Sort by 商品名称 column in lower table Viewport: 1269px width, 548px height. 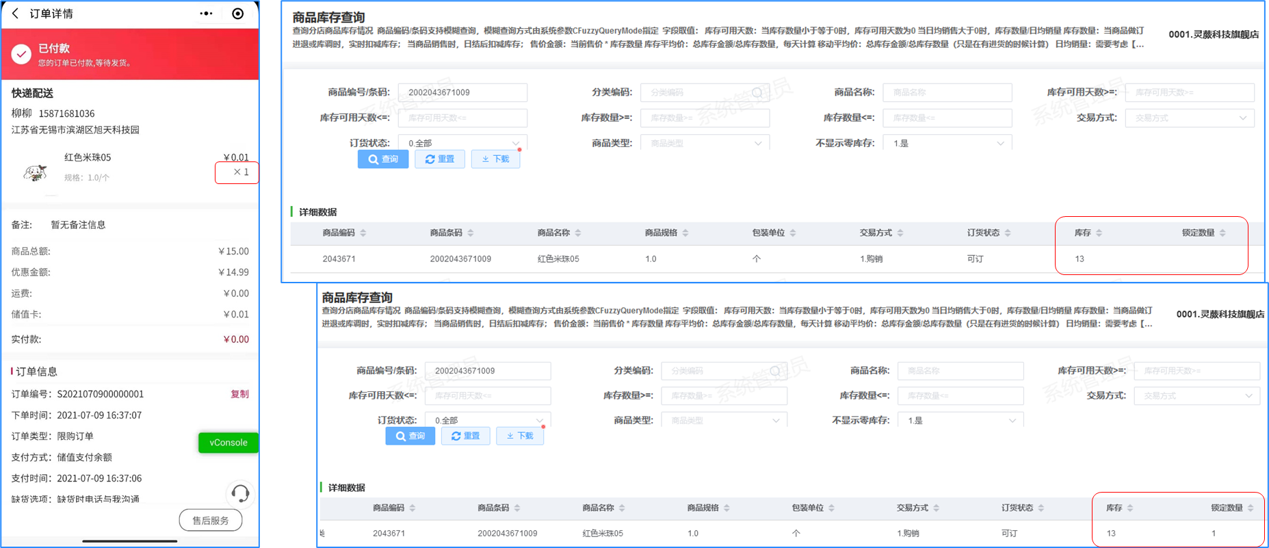pos(621,508)
